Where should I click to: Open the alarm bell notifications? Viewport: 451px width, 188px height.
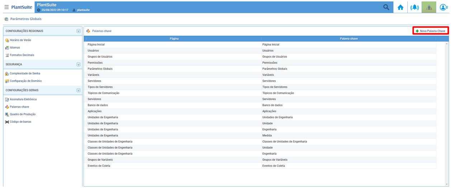(415, 8)
